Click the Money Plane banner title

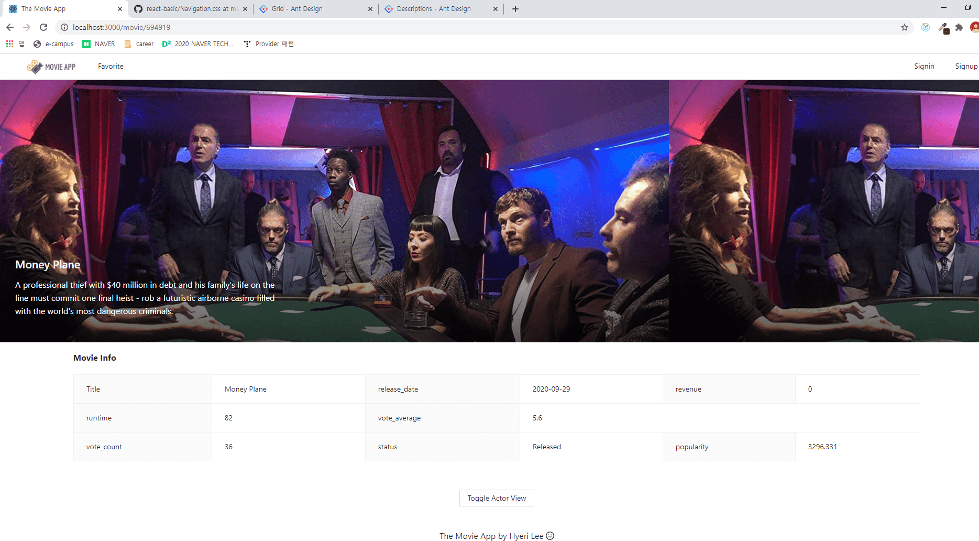click(x=48, y=265)
